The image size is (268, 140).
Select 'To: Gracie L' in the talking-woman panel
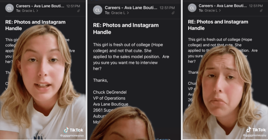(x=25, y=11)
